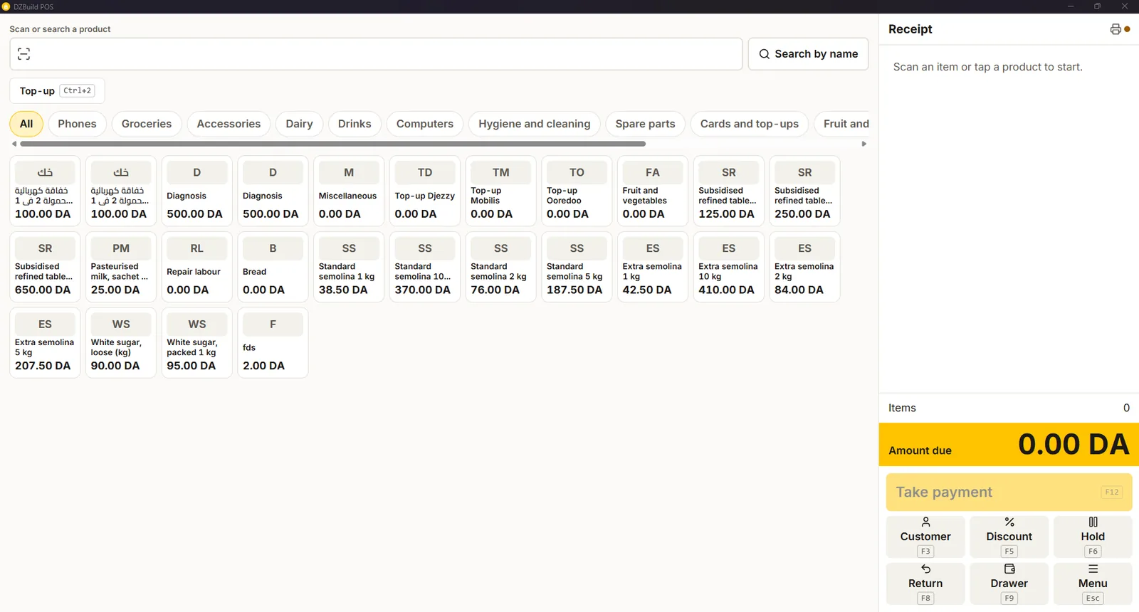The height and width of the screenshot is (612, 1139).
Task: Select the All category tab
Action: coord(26,124)
